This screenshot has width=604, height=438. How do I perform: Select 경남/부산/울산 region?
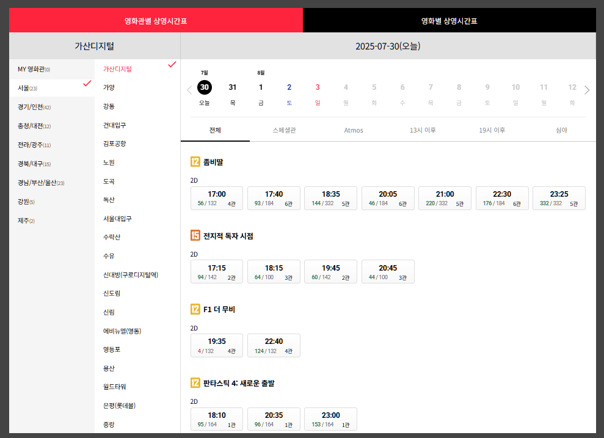pyautogui.click(x=52, y=183)
